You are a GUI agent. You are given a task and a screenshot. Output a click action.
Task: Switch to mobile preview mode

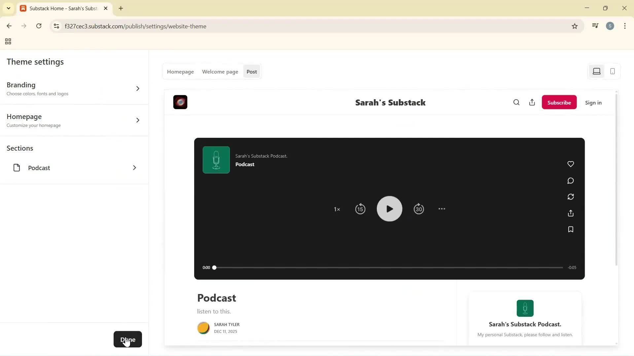click(613, 72)
